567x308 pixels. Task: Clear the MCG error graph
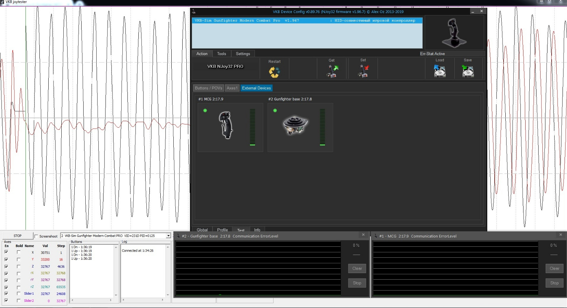554,268
